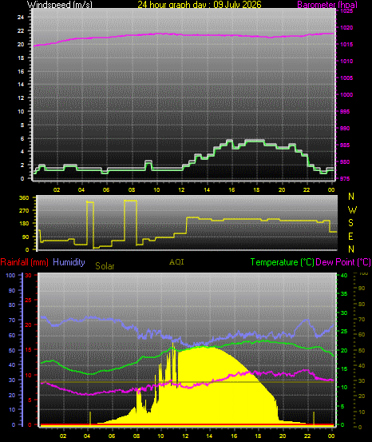Click the W compass label
Screen dimensions: 372x442
(352, 210)
